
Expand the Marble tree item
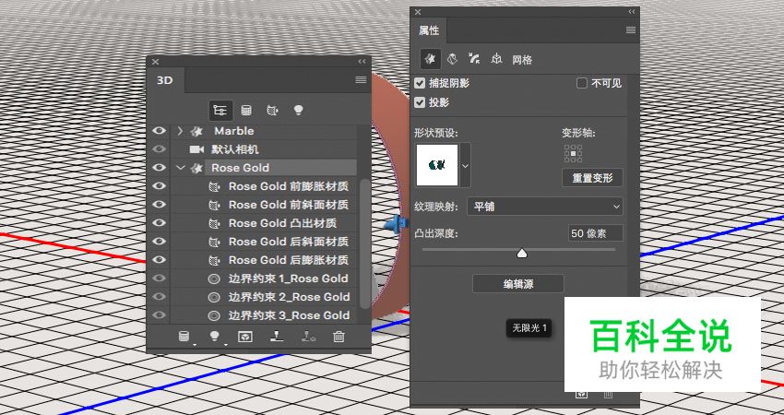coord(180,131)
